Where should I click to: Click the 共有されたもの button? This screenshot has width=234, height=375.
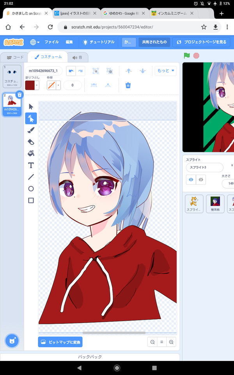(x=154, y=42)
